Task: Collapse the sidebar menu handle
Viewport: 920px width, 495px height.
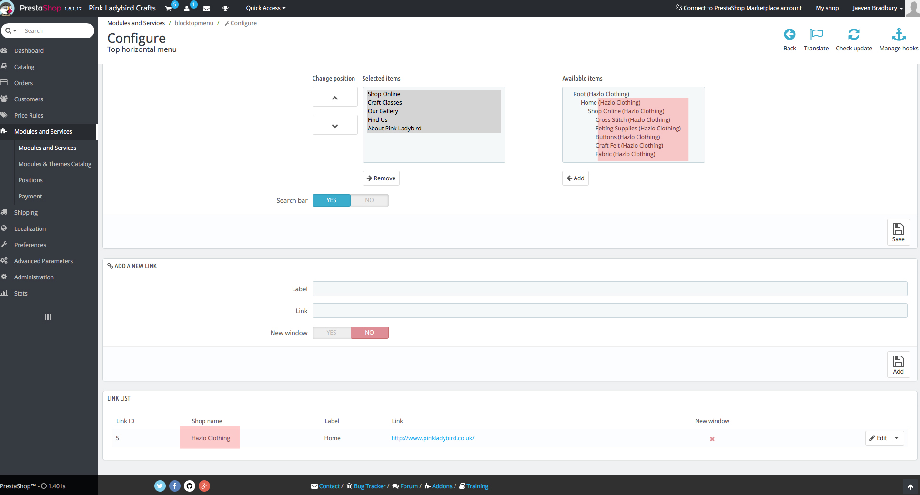Action: tap(48, 317)
